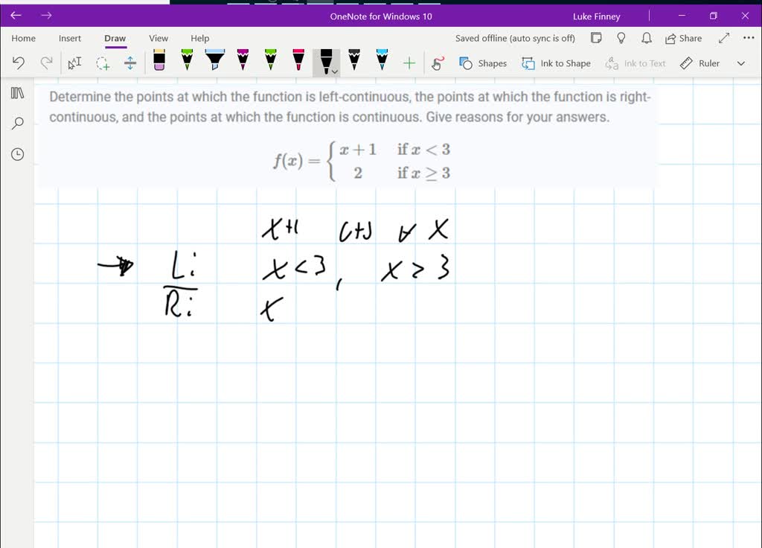This screenshot has width=762, height=548.
Task: Add a new pen with the plus icon
Action: pyautogui.click(x=409, y=63)
